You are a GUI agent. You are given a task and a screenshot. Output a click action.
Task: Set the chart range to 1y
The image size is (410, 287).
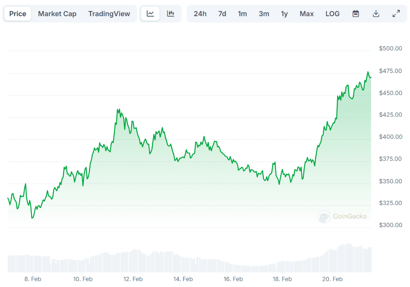[x=284, y=14]
